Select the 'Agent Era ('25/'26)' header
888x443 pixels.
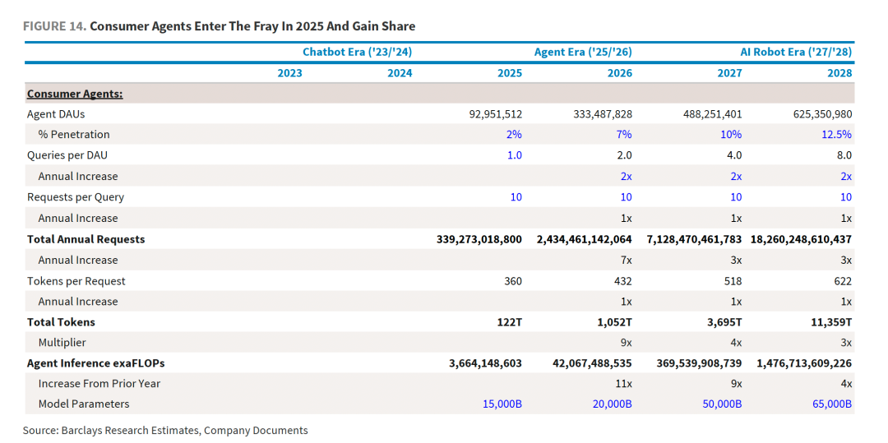(x=583, y=52)
